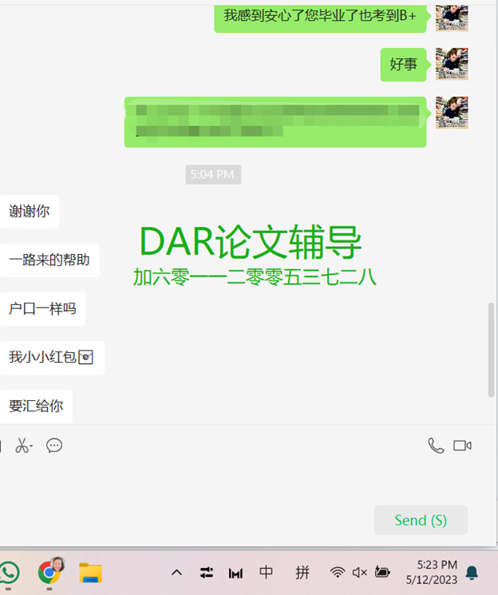The height and width of the screenshot is (595, 498).
Task: Show hidden tray icons chevron
Action: [x=176, y=572]
